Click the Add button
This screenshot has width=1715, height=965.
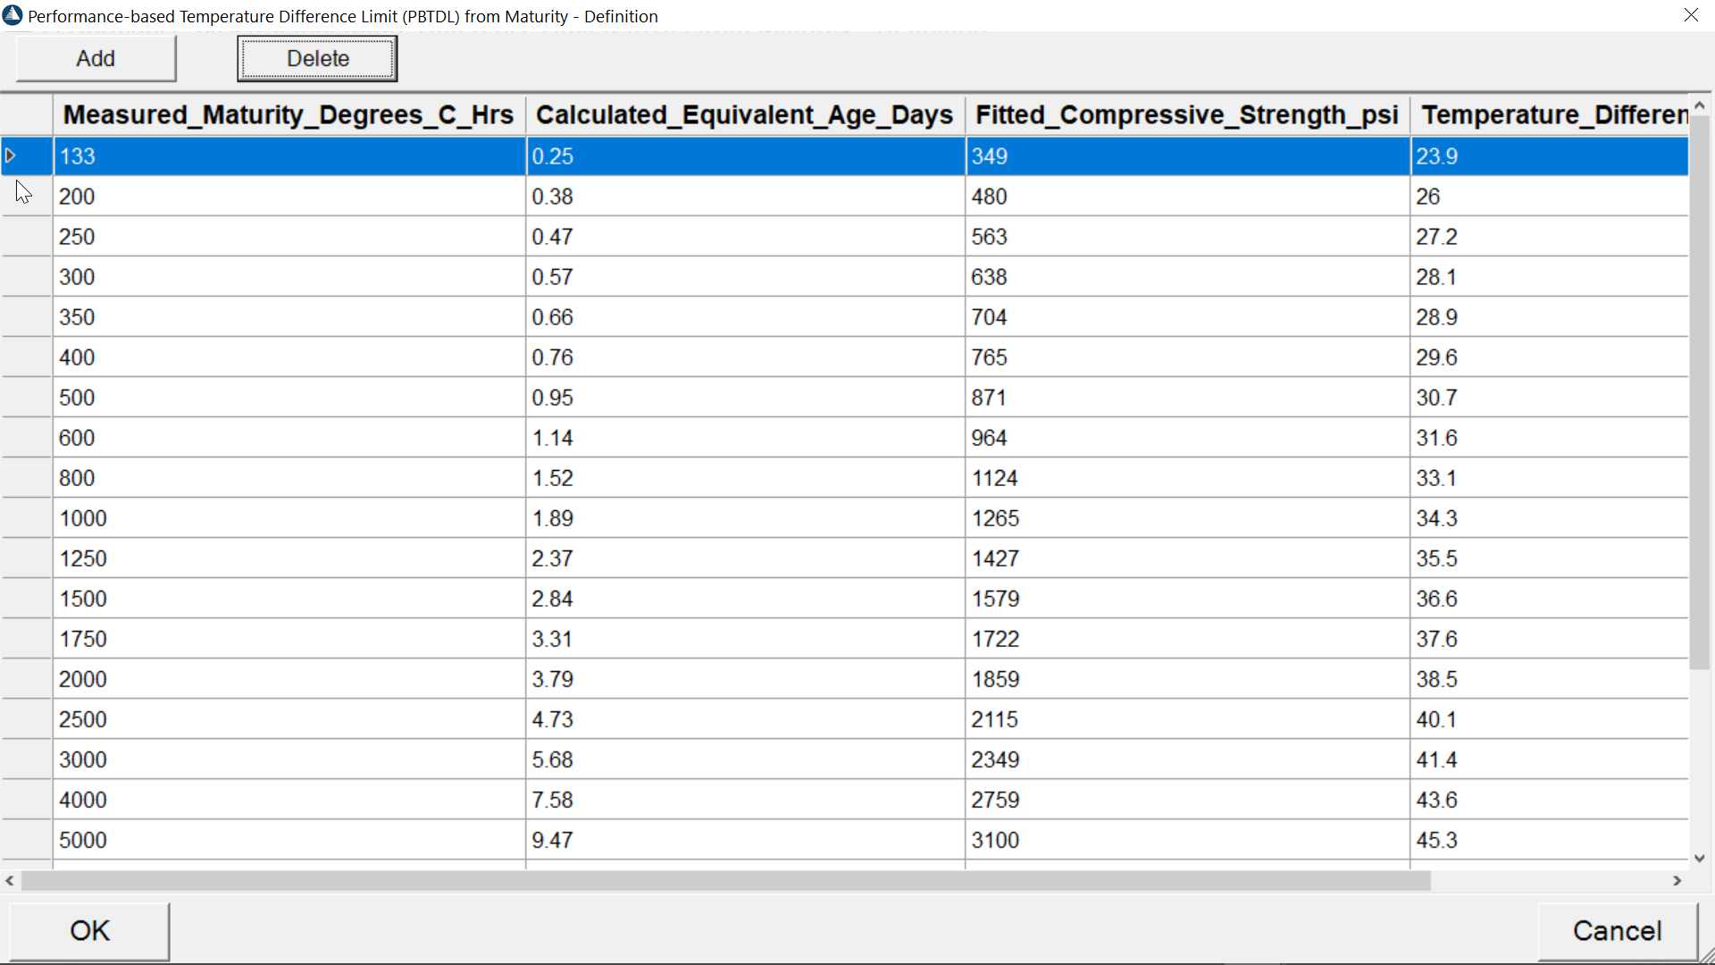96,59
